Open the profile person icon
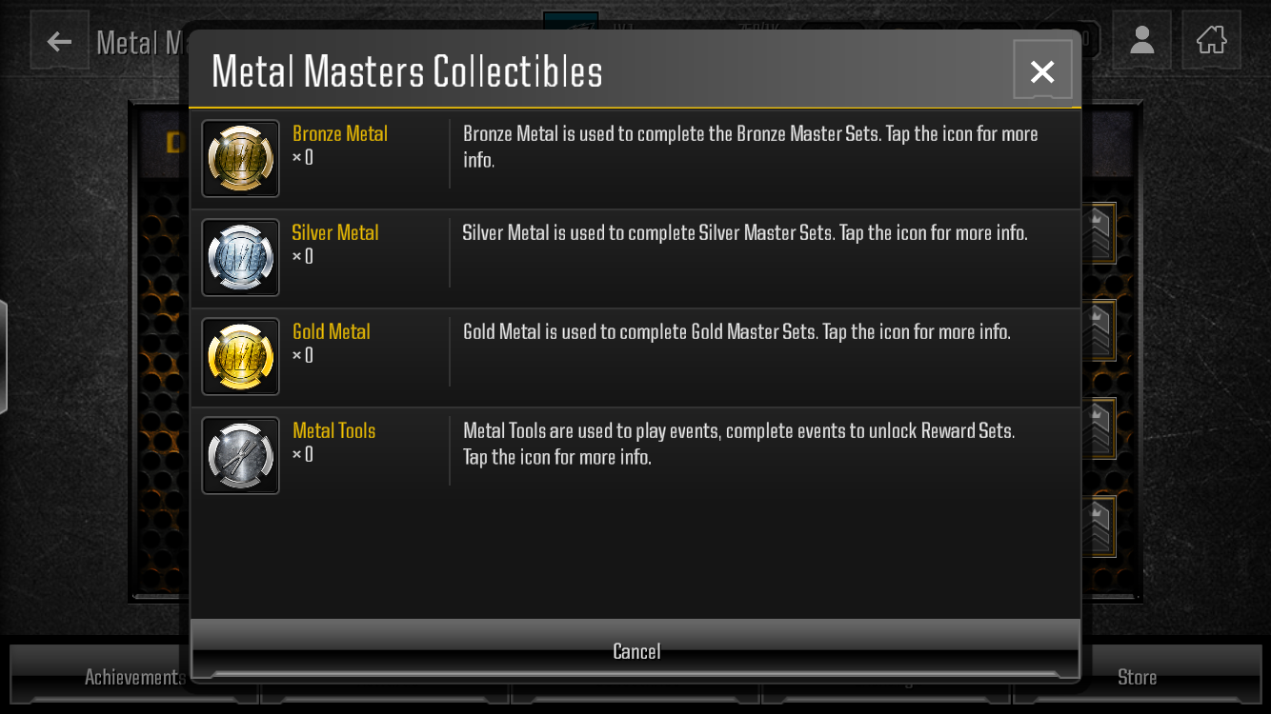Screen dimensions: 1271x714 click(1141, 40)
